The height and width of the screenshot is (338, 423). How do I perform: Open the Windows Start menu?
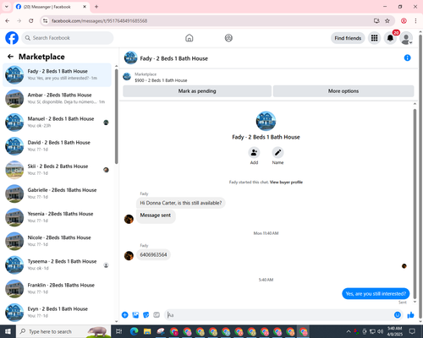click(x=8, y=331)
